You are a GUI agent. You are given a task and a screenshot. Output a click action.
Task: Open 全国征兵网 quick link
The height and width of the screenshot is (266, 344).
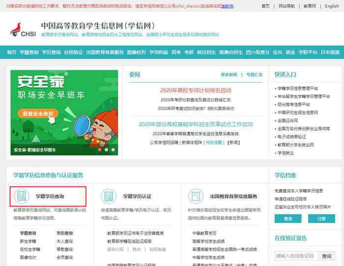tap(287, 120)
